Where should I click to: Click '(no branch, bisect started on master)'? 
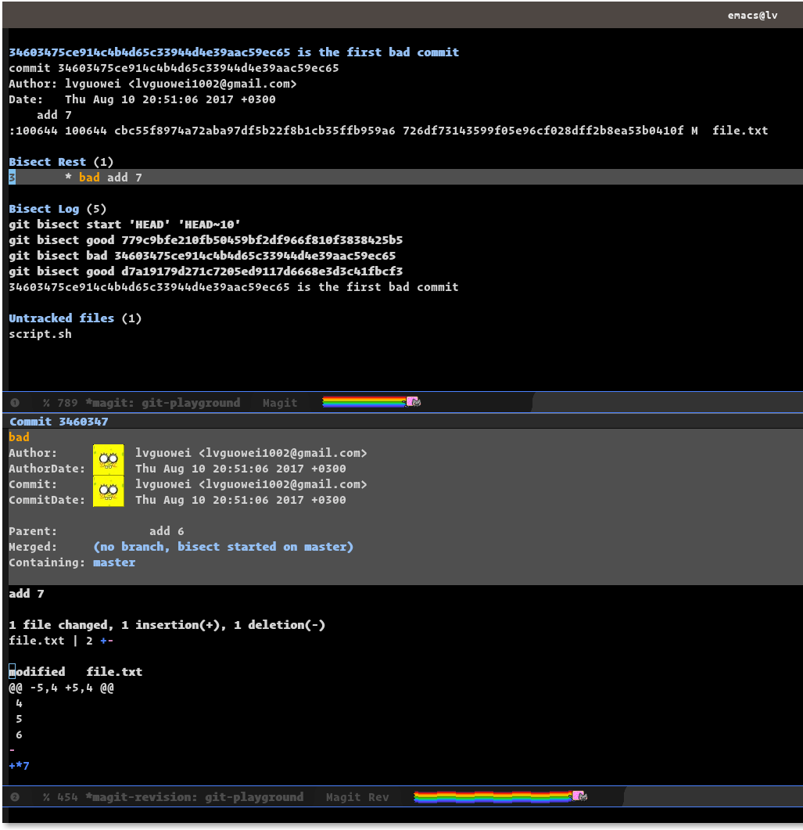(x=224, y=547)
